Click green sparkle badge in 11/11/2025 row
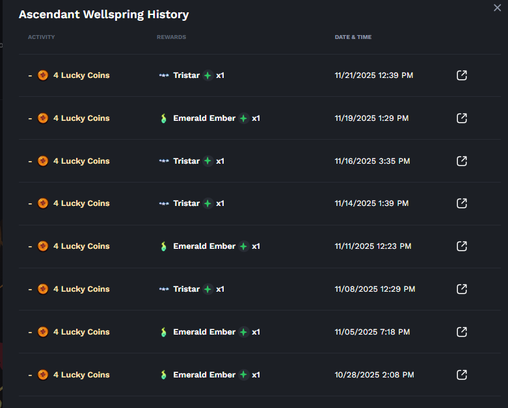 click(243, 246)
